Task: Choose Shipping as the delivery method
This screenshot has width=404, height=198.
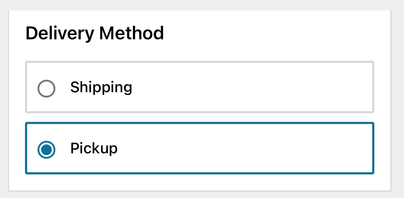Action: coord(46,88)
